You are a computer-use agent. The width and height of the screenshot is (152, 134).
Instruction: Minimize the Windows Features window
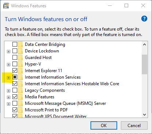click(110, 6)
